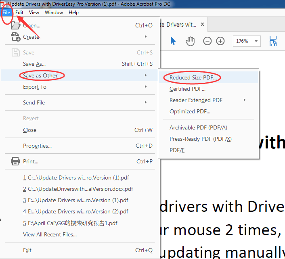Open the Edit menu
Viewport: 285px width, 259px height.
tap(19, 13)
